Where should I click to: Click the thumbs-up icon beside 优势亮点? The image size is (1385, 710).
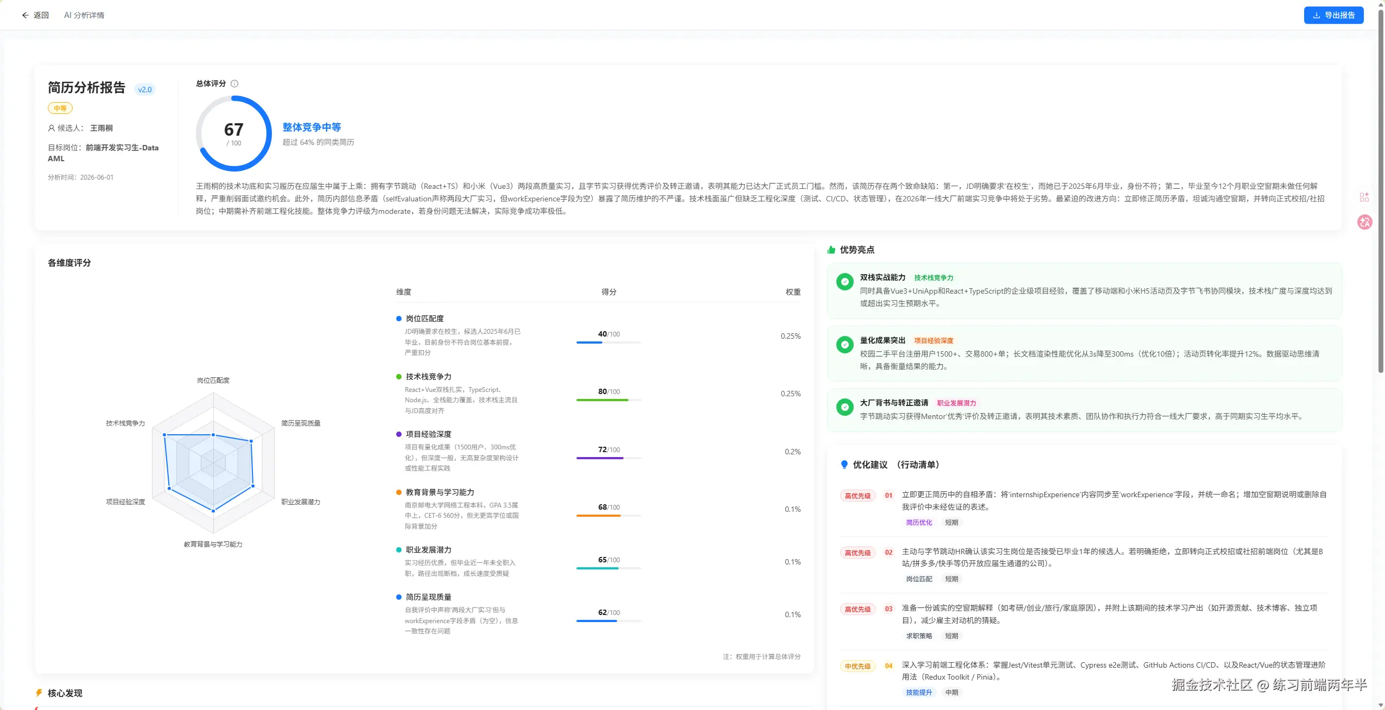tap(831, 250)
